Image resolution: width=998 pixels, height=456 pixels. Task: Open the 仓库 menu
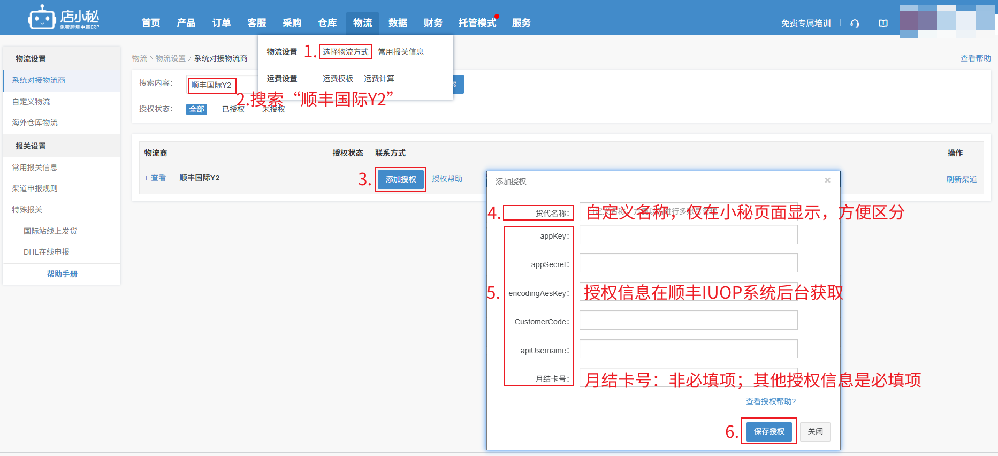[327, 23]
